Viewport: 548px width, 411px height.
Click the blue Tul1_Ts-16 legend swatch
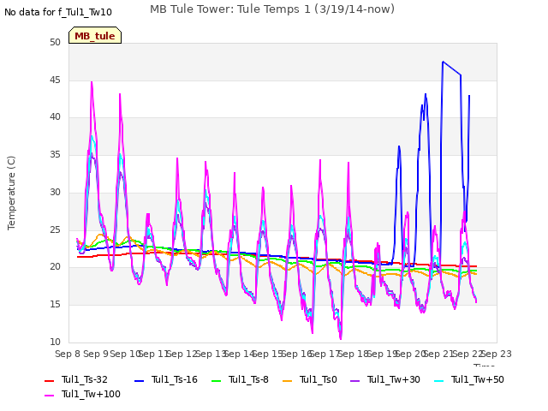click(139, 380)
